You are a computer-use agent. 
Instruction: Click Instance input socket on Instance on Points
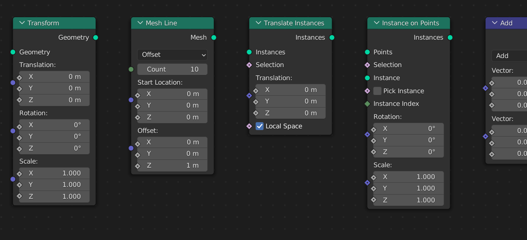coord(367,78)
